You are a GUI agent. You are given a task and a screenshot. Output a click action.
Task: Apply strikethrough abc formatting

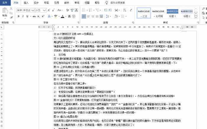click(34, 16)
